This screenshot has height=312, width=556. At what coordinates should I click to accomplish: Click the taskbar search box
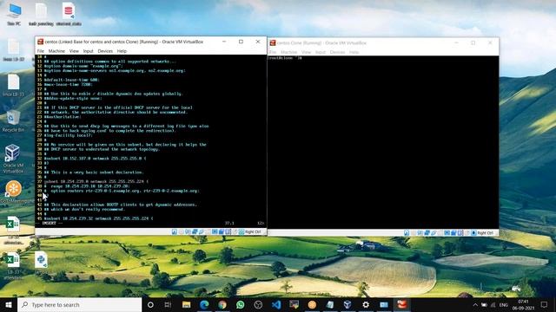click(x=79, y=304)
